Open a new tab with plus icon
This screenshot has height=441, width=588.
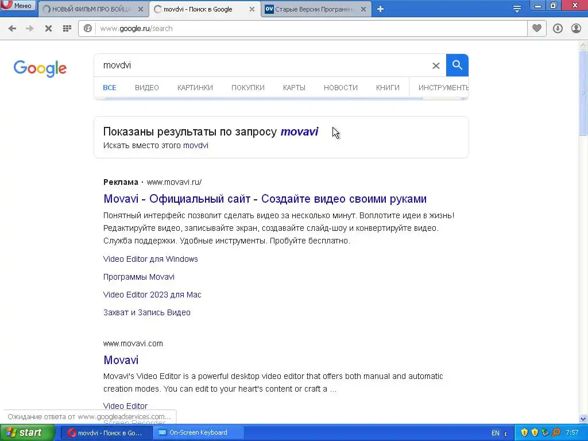click(x=380, y=9)
